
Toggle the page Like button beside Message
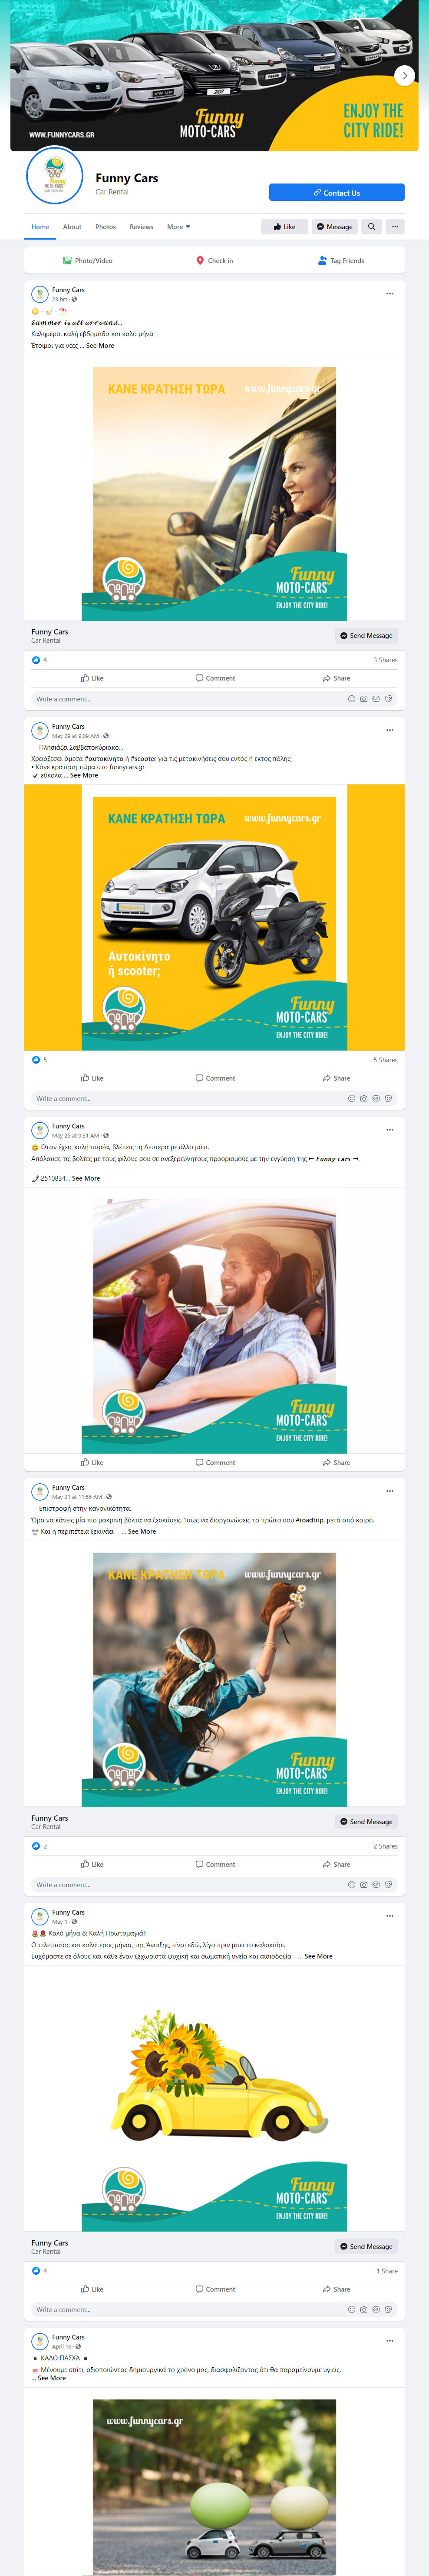284,227
